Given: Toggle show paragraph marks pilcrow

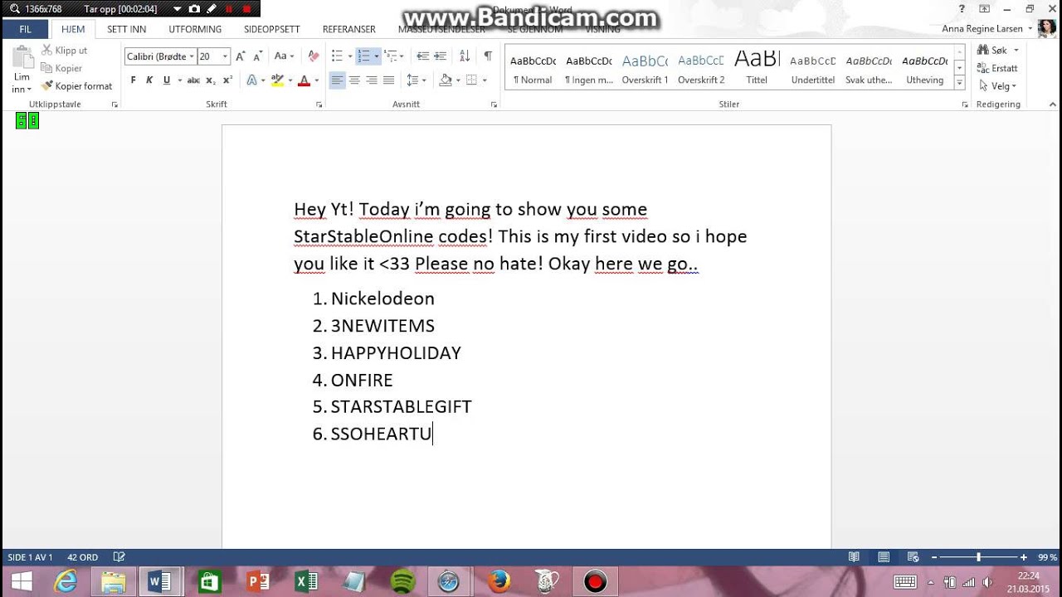Looking at the screenshot, I should point(488,56).
